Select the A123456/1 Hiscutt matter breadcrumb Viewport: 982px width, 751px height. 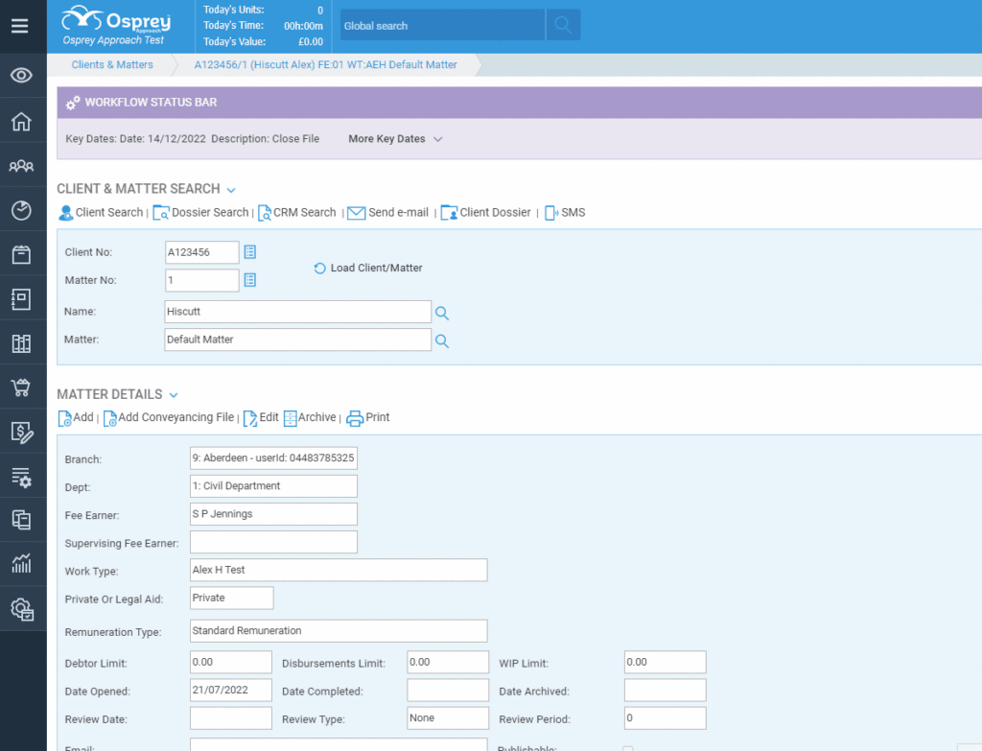coord(326,64)
